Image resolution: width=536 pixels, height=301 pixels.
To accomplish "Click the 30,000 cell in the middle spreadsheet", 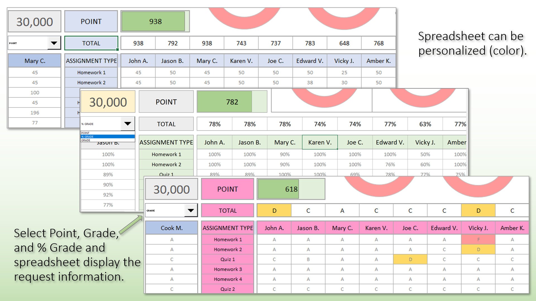I will click(x=108, y=101).
